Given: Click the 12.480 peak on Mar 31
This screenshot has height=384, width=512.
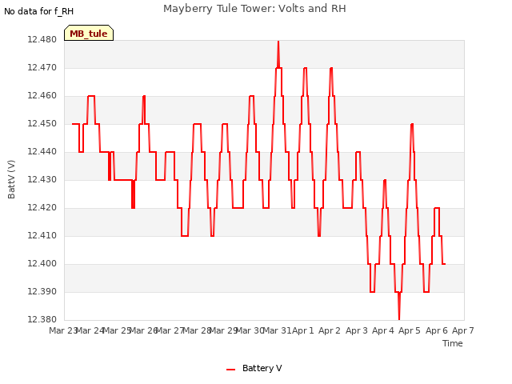Looking at the screenshot, I should [x=278, y=42].
